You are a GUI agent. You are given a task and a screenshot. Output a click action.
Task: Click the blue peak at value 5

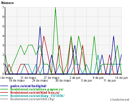pos(40,27)
